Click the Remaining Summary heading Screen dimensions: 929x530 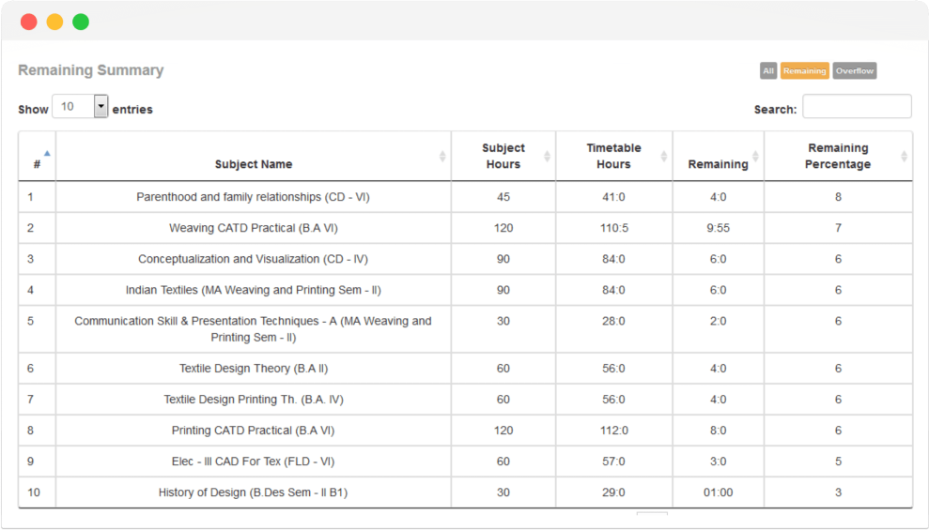pos(91,69)
